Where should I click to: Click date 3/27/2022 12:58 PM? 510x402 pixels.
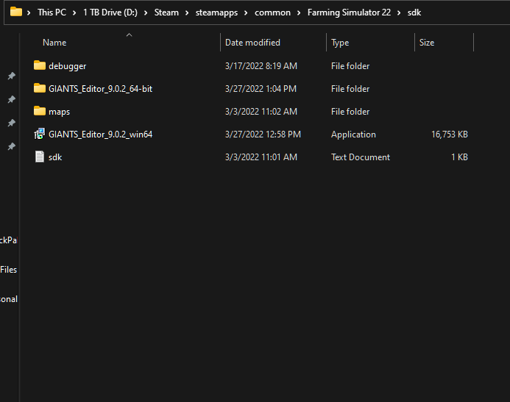pos(263,134)
